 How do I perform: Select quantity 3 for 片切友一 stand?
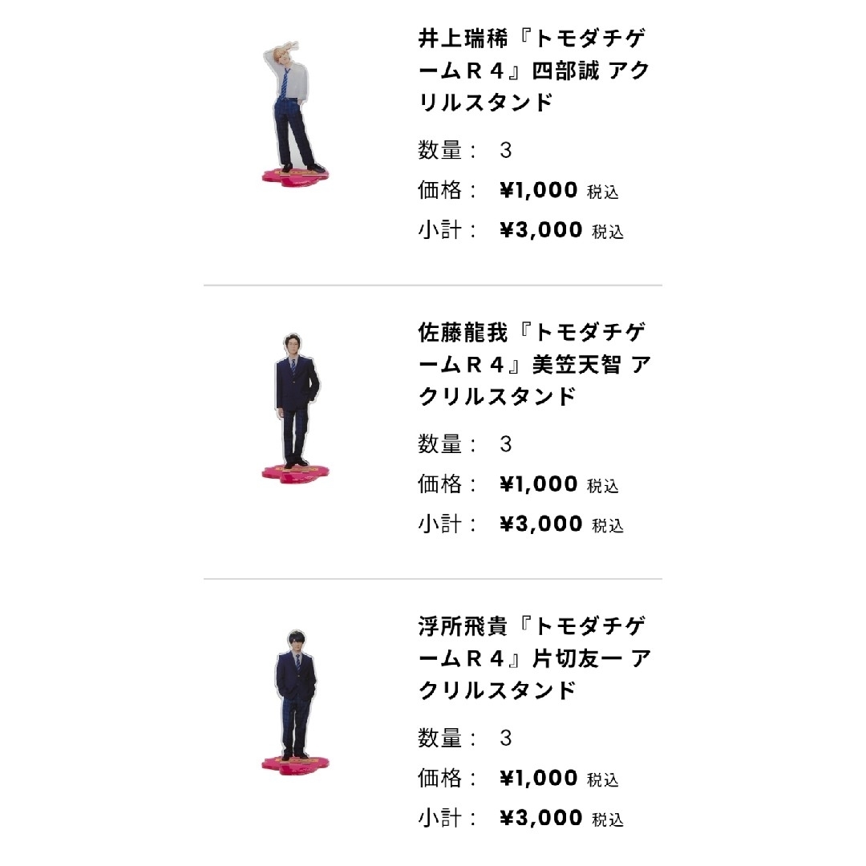click(x=505, y=738)
